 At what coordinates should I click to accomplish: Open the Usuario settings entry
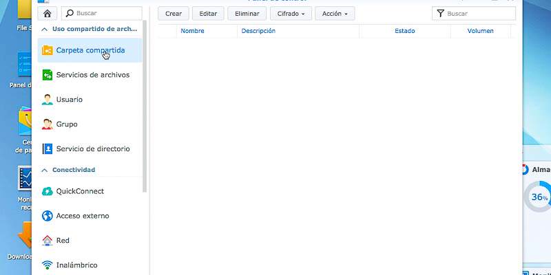90,99
